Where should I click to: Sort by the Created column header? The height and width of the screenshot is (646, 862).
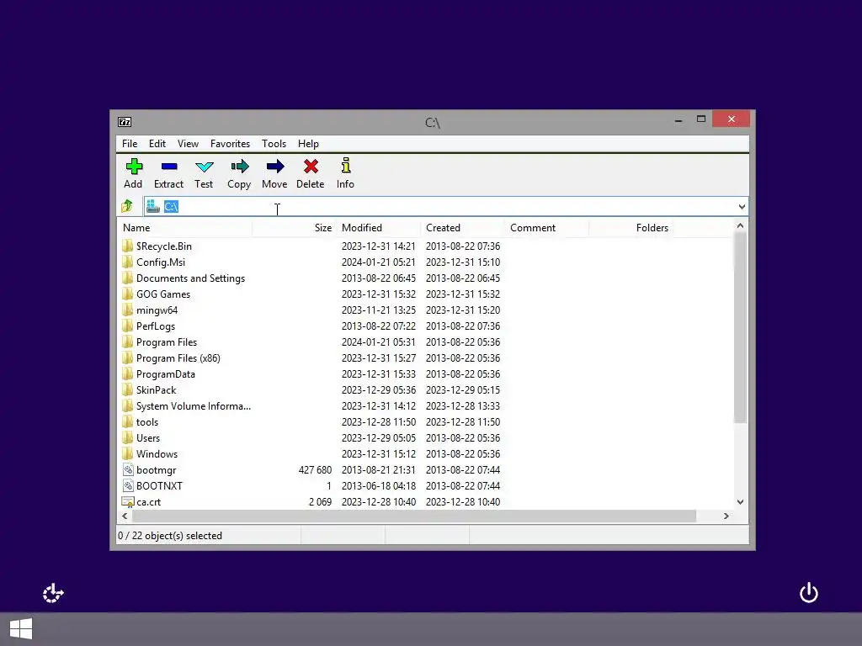tap(462, 227)
